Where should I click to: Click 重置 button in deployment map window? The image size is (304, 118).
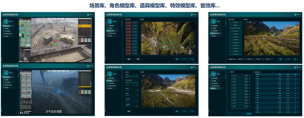pos(176,59)
